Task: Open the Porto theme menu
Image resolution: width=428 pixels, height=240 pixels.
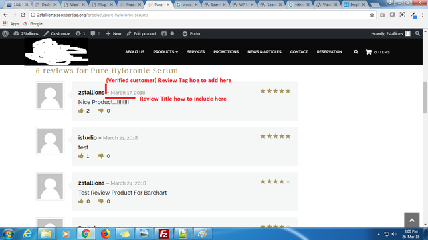Action: coord(191,34)
